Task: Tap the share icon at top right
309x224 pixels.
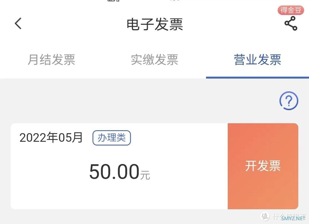Action: click(291, 23)
